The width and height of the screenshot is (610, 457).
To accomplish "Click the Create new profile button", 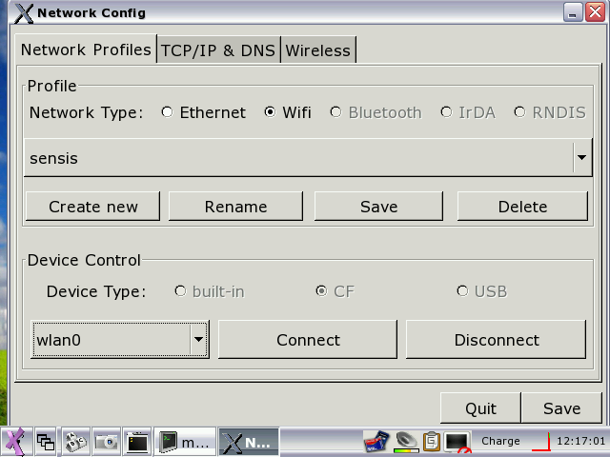I will 93,207.
